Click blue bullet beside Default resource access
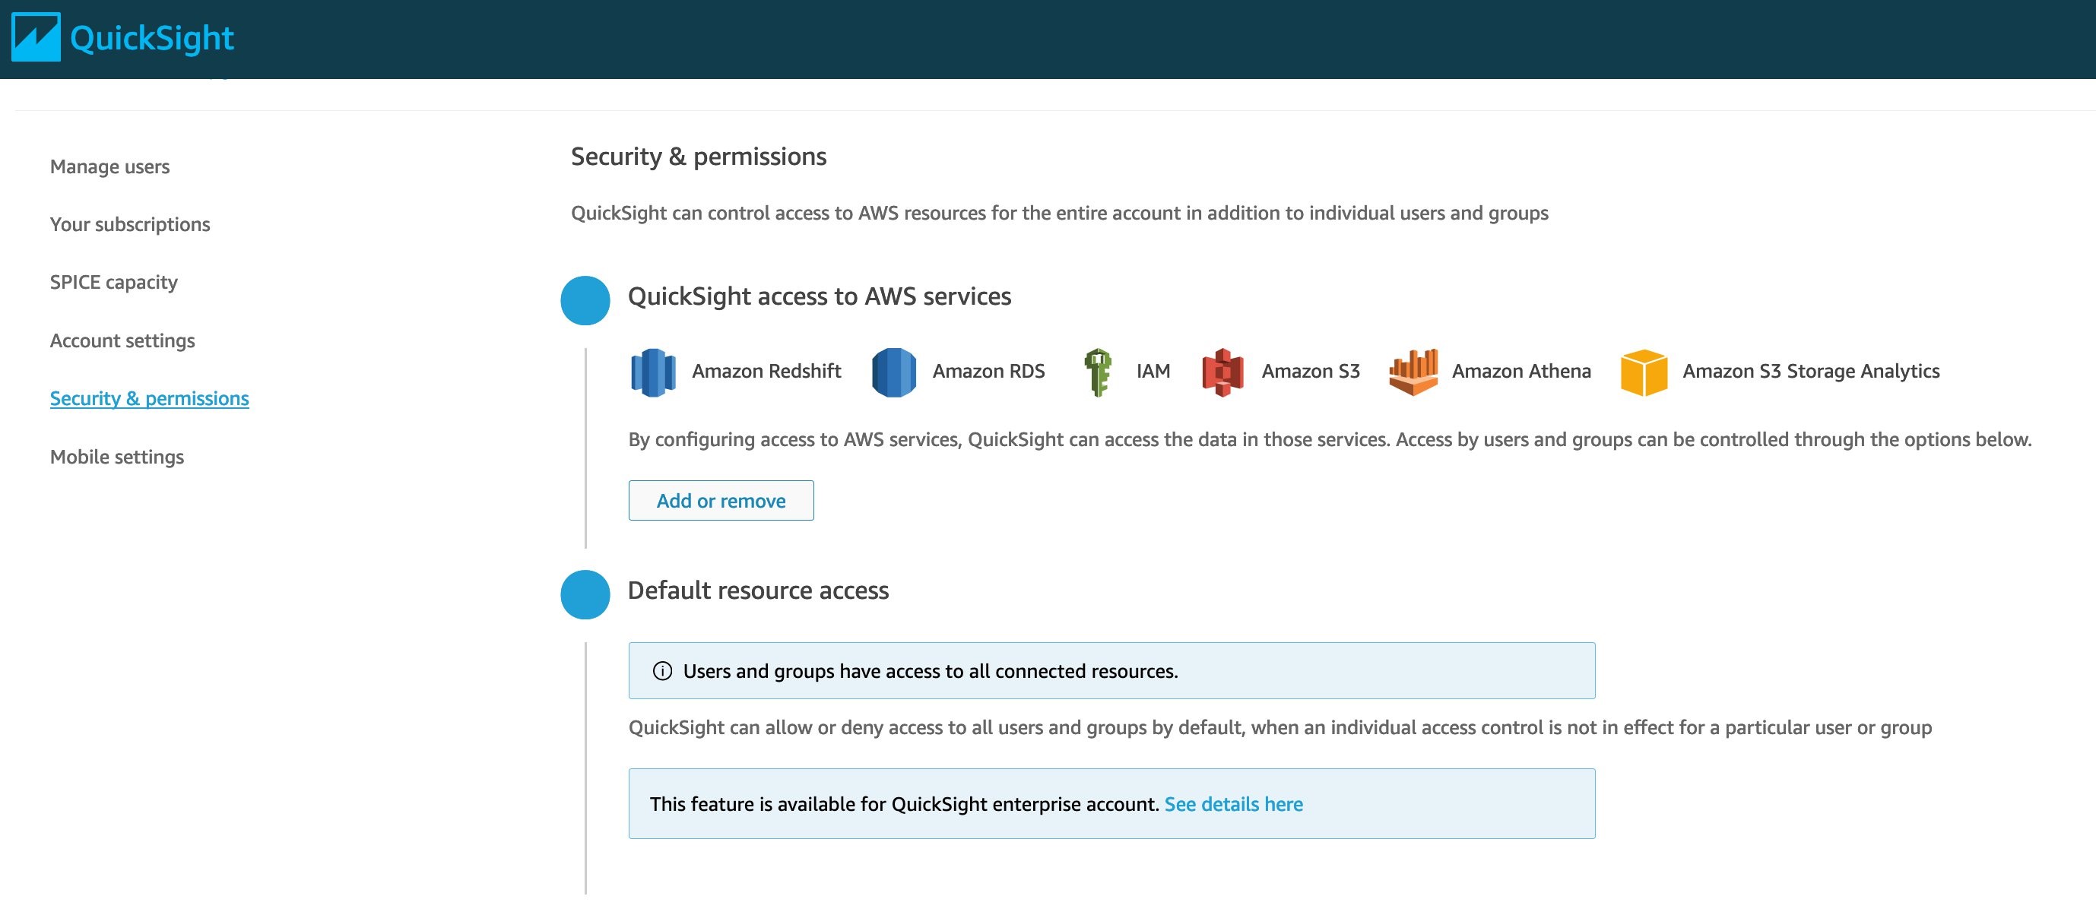Viewport: 2096px width, 915px height. click(x=585, y=594)
